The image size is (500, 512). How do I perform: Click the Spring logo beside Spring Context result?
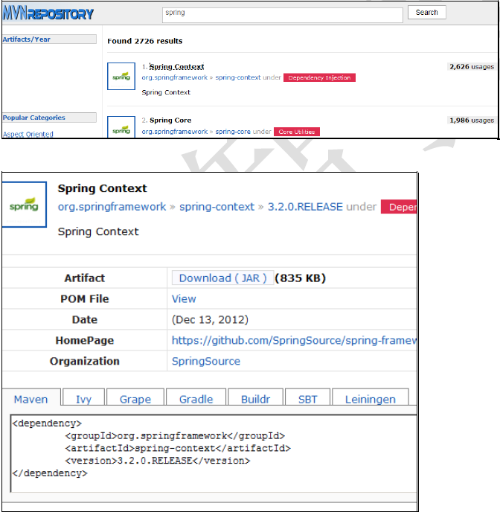(x=121, y=77)
